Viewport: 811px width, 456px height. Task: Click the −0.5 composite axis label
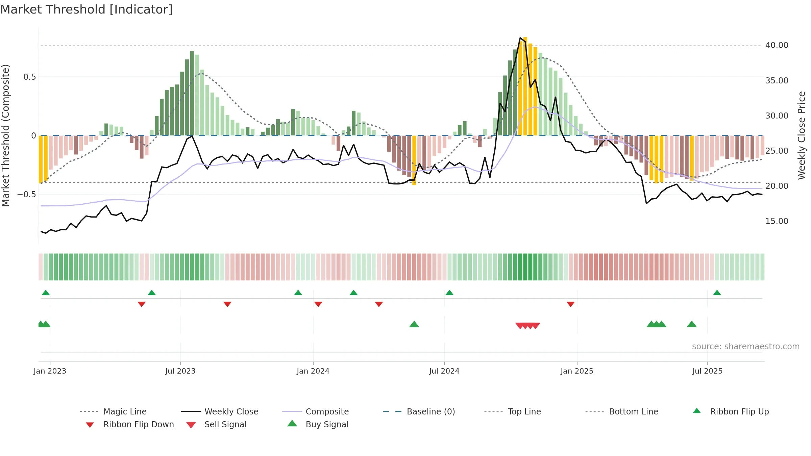point(27,194)
